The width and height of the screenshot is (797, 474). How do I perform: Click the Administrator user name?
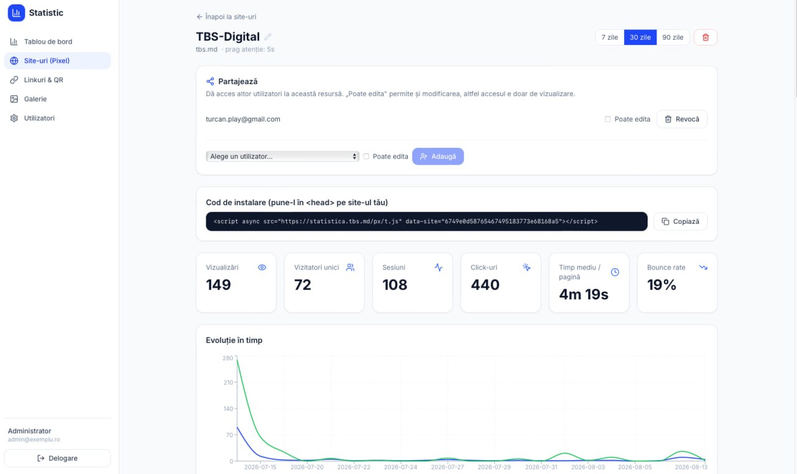pos(29,431)
